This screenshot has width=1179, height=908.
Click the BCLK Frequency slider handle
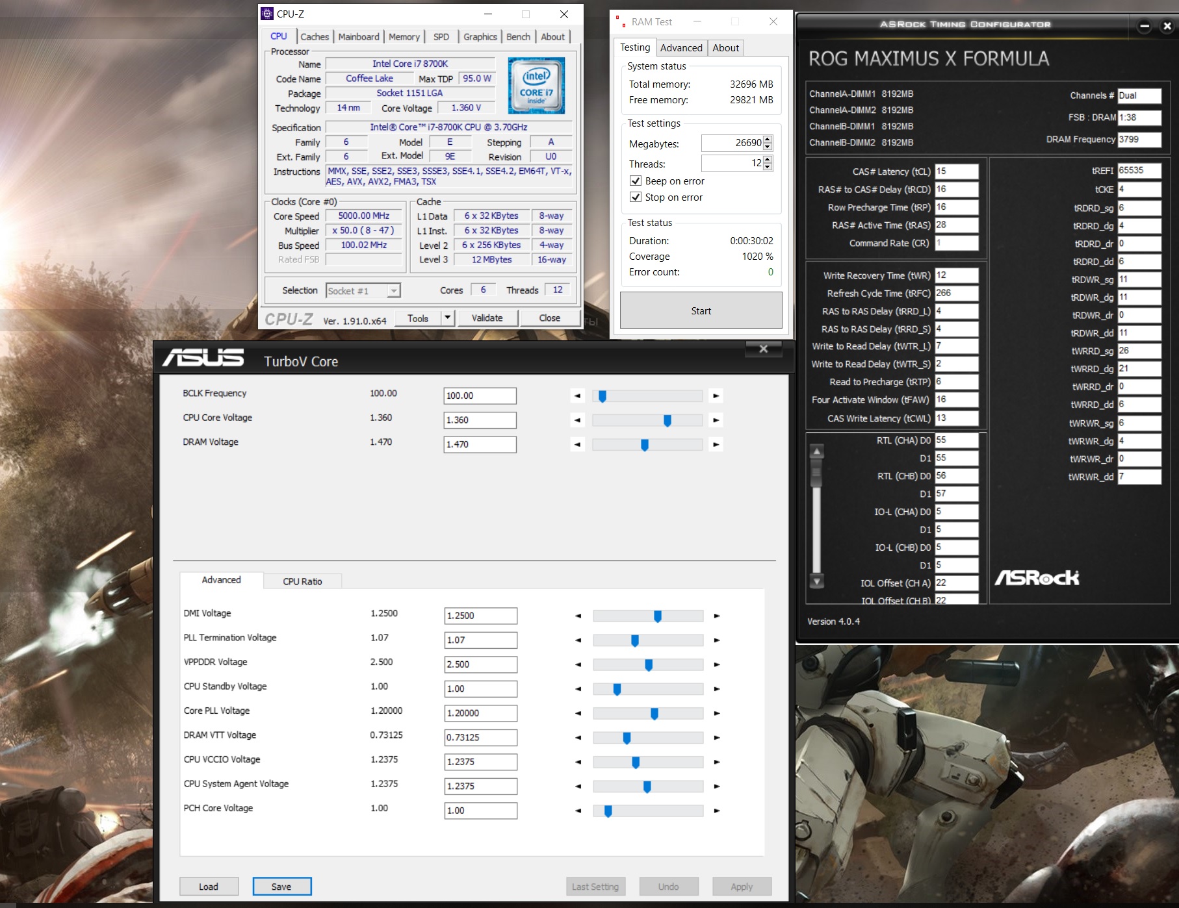click(x=602, y=396)
